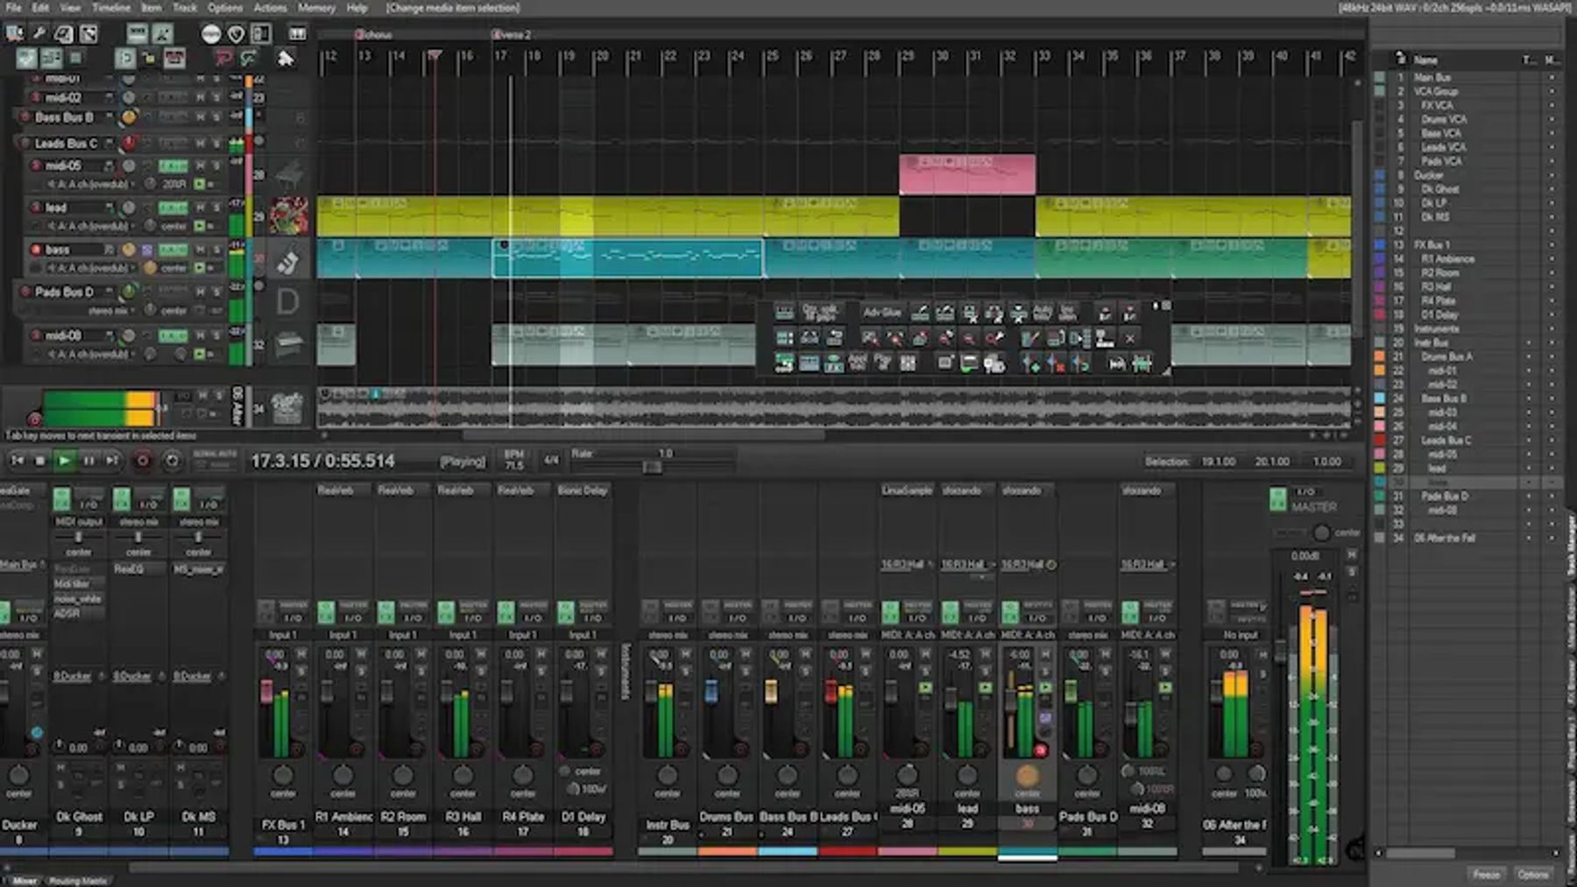Click the Stop button in transport
Screen dimensions: 1577x887
click(40, 461)
